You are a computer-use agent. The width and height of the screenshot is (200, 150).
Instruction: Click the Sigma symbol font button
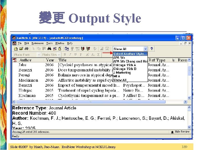coord(98,55)
